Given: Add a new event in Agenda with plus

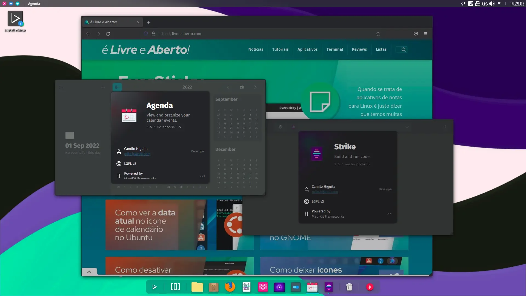Looking at the screenshot, I should 103,87.
